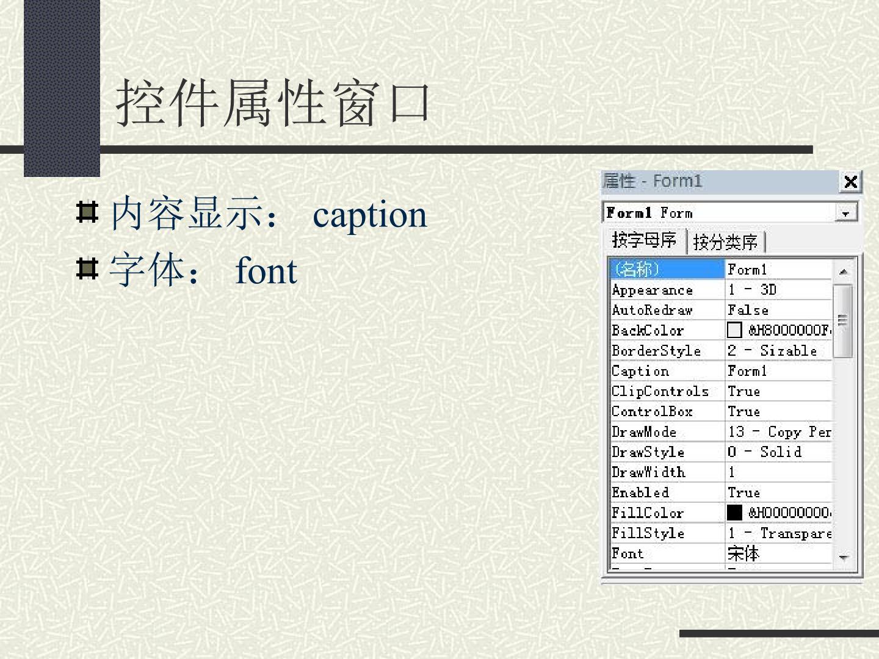Click the ControlBox value True
Viewport: 879px width, 659px height.
(743, 411)
